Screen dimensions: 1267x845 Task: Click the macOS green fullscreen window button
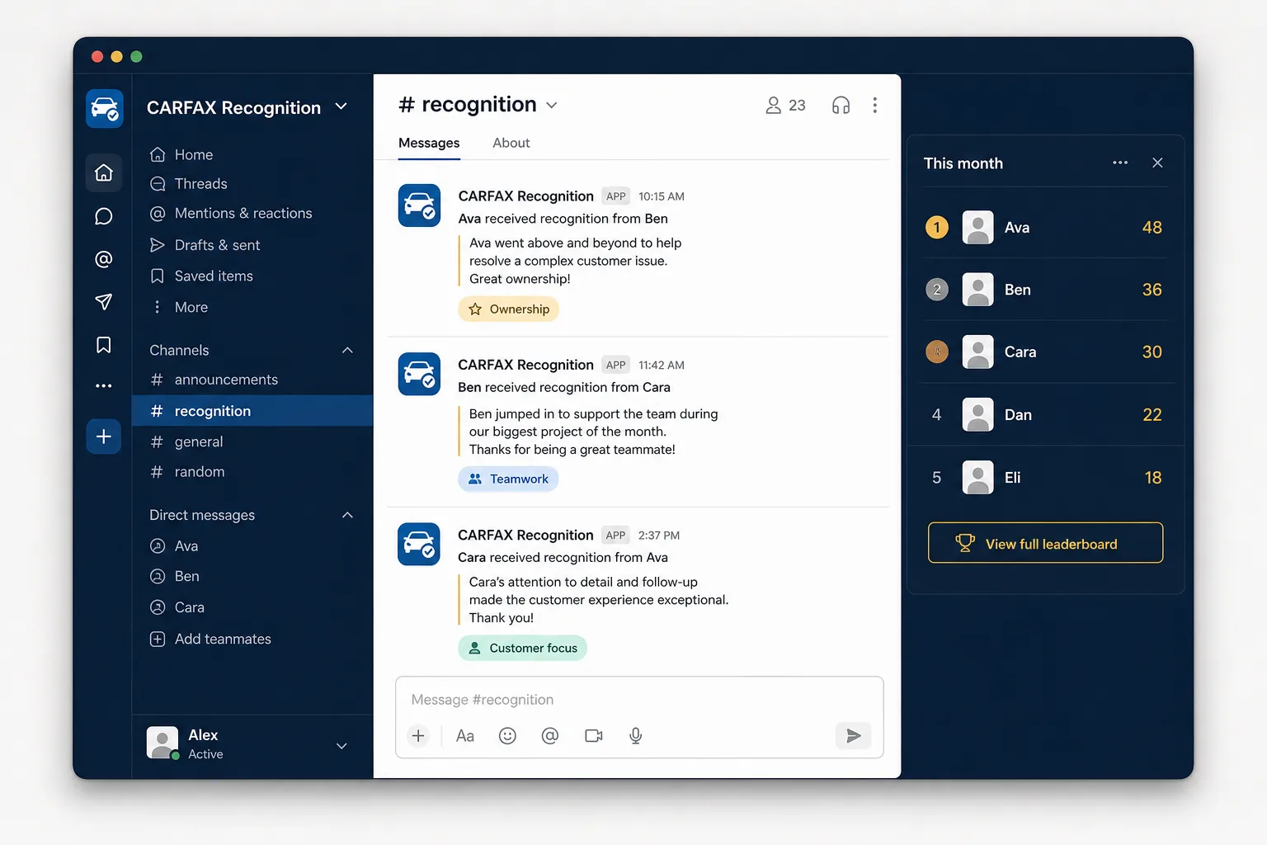pyautogui.click(x=136, y=56)
